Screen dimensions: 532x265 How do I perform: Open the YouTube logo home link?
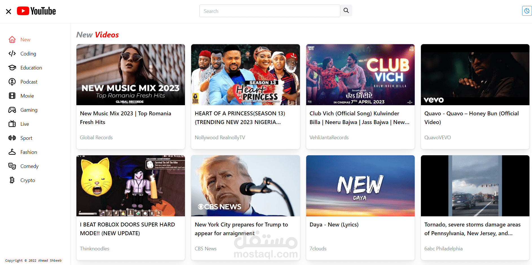click(36, 11)
